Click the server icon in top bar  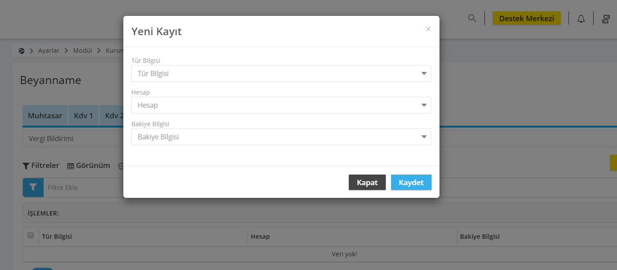pos(606,18)
